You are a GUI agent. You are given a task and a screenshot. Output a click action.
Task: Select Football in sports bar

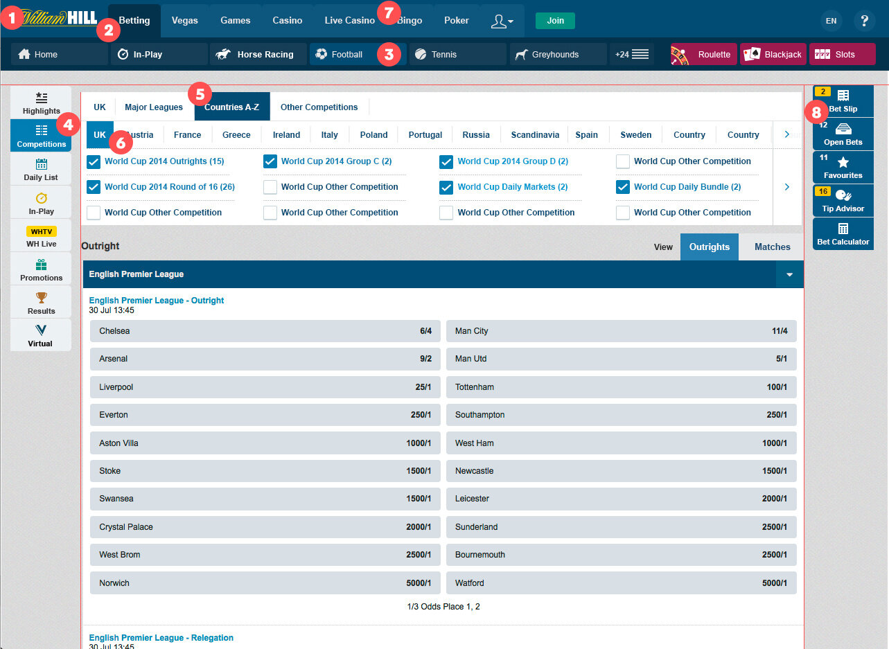[x=358, y=54]
